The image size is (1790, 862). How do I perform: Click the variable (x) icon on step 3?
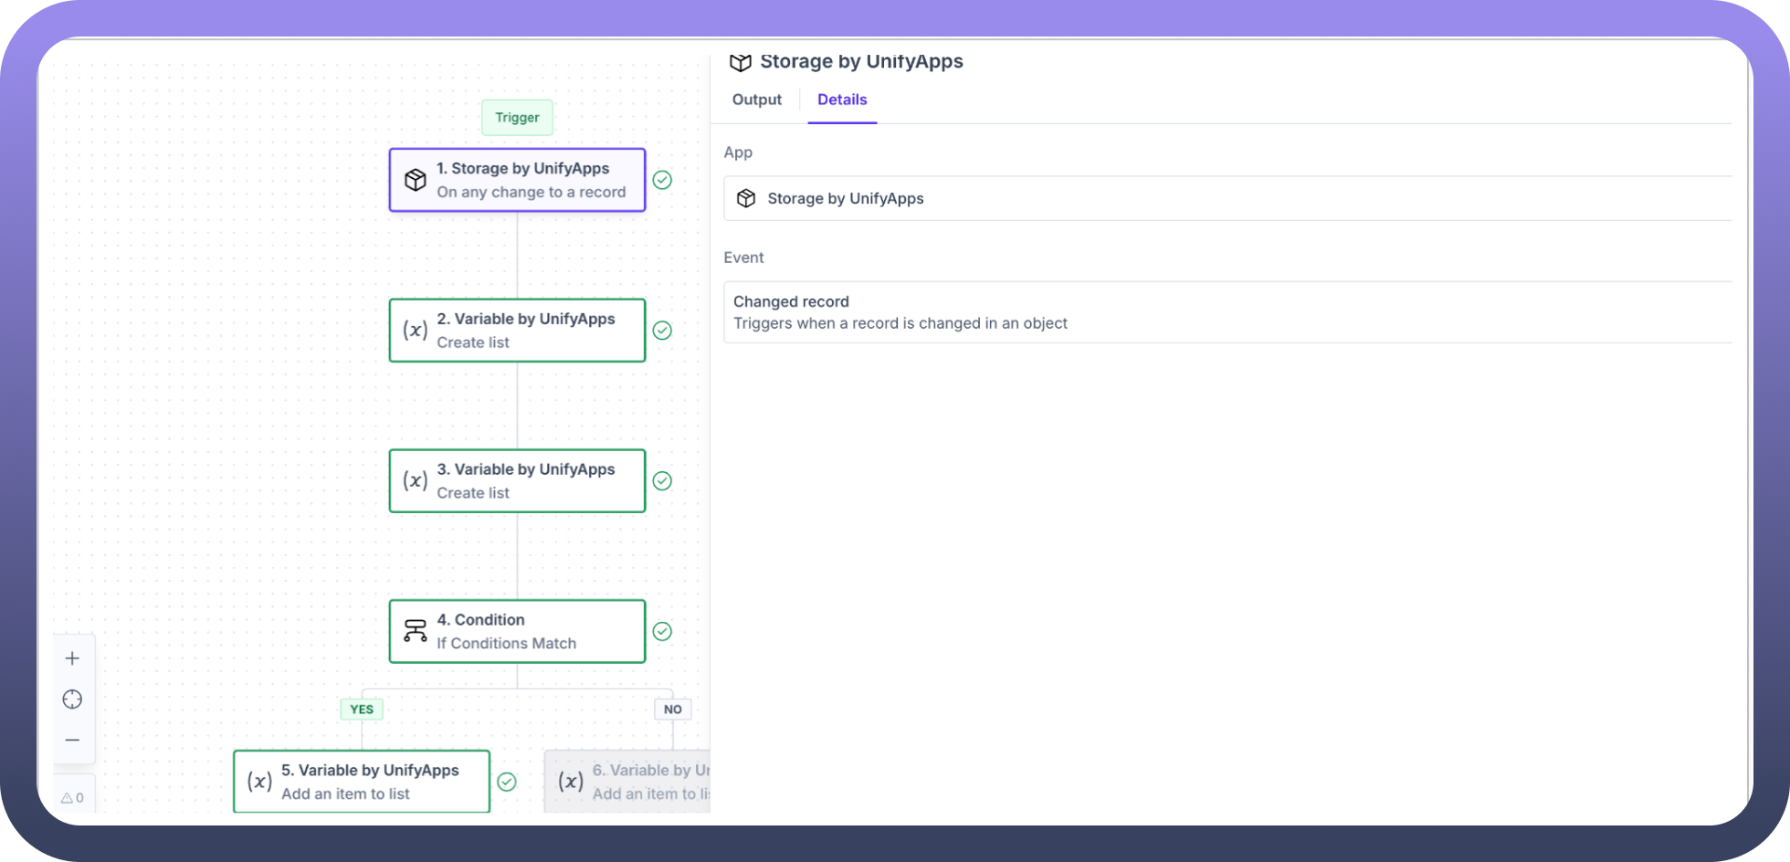(416, 480)
